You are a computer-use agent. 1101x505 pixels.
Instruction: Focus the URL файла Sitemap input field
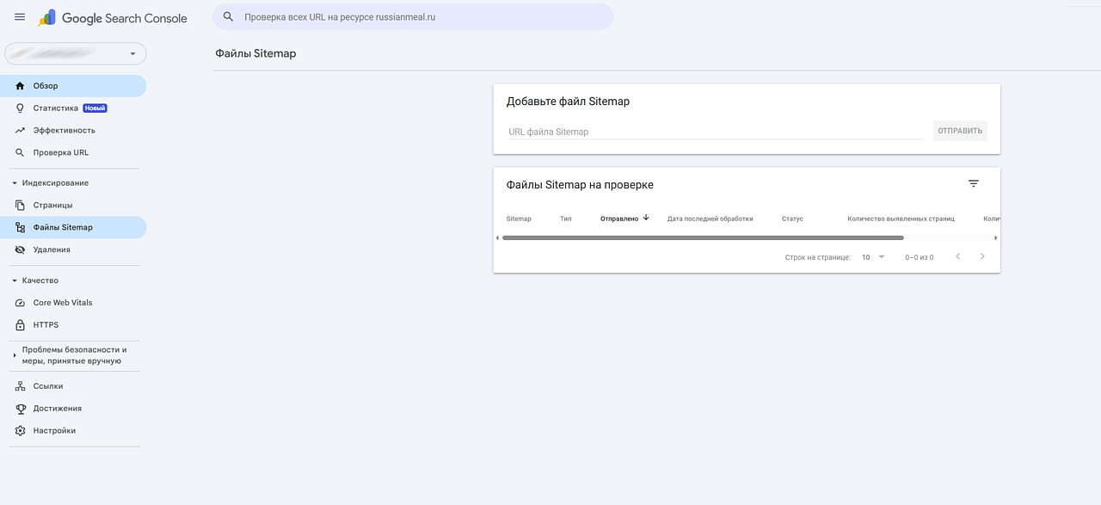tap(716, 132)
